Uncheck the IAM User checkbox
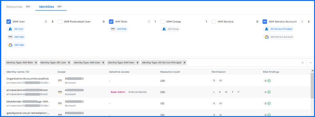This screenshot has height=117, width=315. click(x=9, y=22)
